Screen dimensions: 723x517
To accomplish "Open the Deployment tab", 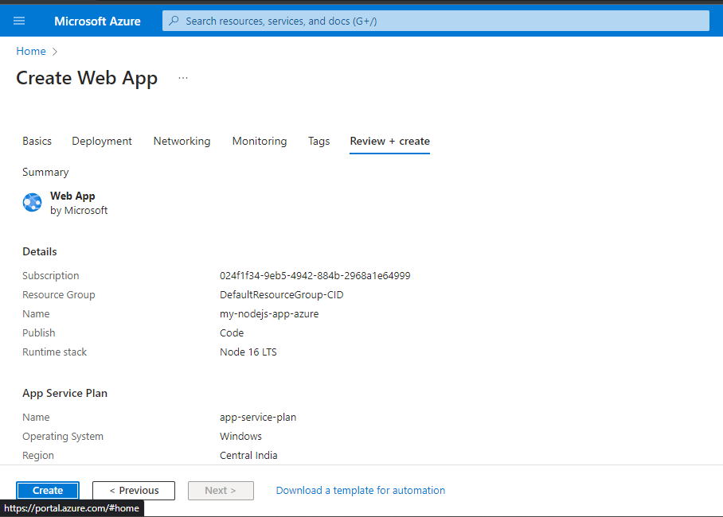I will pos(102,141).
